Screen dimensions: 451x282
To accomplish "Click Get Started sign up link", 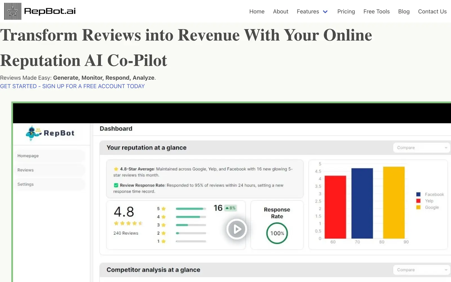I will [x=72, y=86].
